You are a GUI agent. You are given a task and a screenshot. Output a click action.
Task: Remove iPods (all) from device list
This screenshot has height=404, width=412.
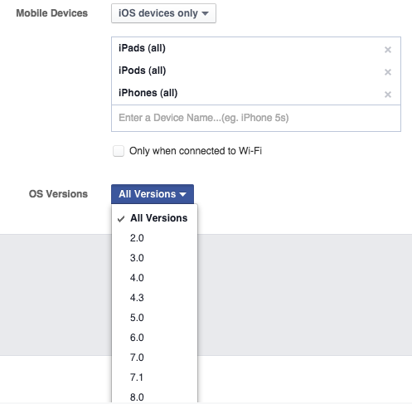(x=388, y=72)
